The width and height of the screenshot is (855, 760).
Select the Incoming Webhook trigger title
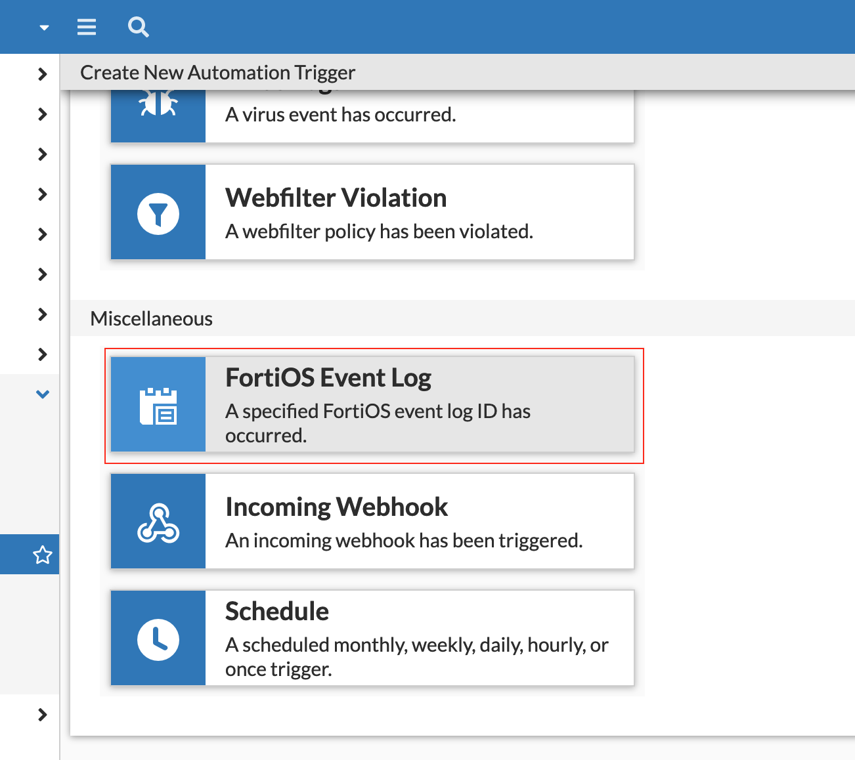[336, 507]
